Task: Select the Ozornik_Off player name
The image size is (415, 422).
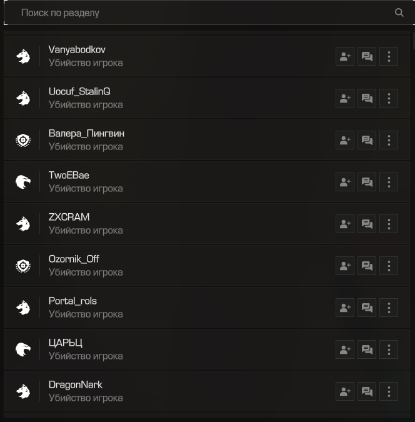Action: tap(74, 259)
